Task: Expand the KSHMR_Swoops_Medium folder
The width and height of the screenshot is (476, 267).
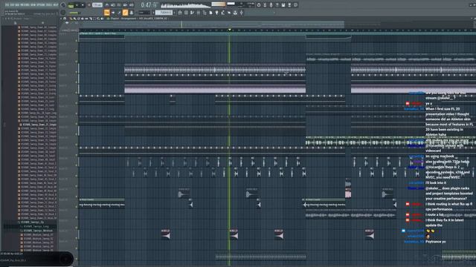Action: point(38,231)
